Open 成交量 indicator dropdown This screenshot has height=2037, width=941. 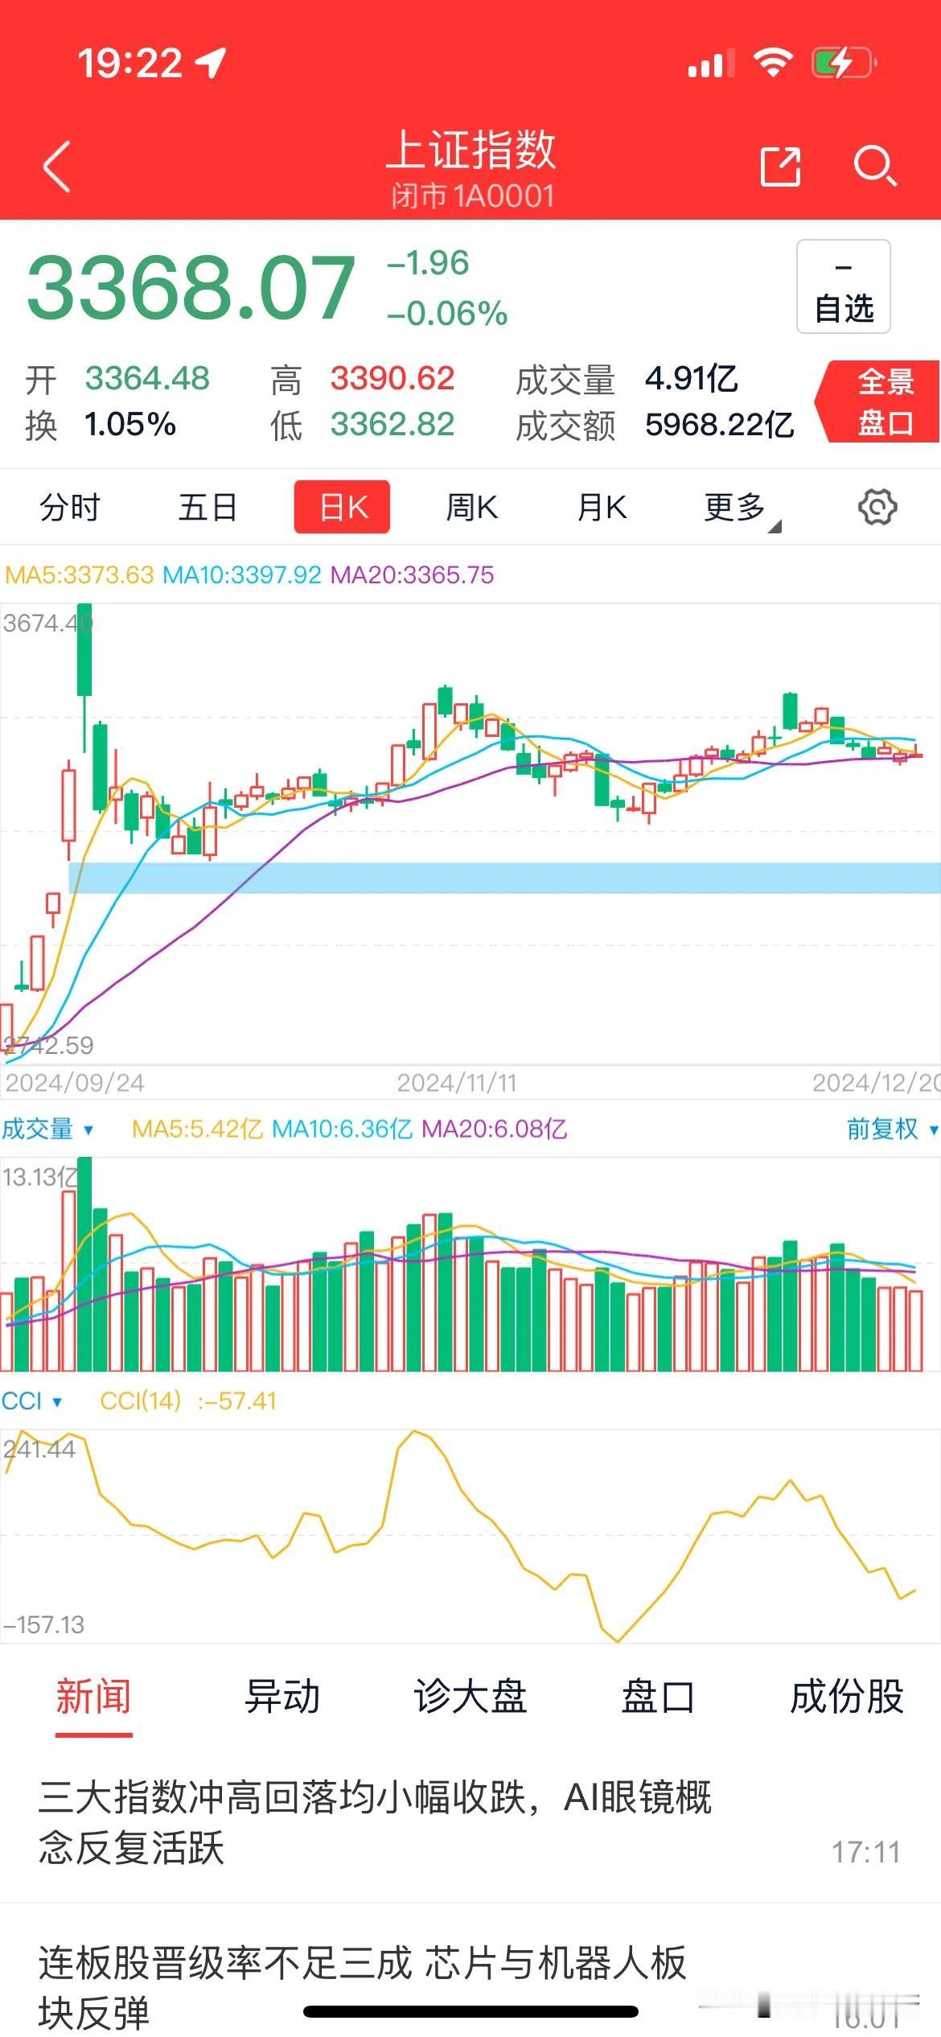pyautogui.click(x=47, y=1129)
